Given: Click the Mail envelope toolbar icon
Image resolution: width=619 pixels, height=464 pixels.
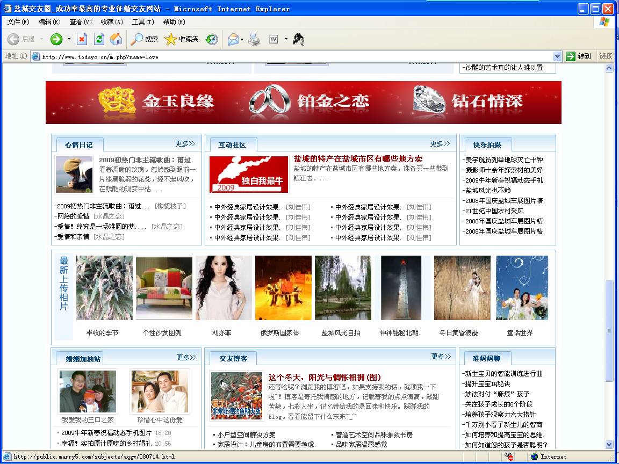Looking at the screenshot, I should (x=233, y=39).
